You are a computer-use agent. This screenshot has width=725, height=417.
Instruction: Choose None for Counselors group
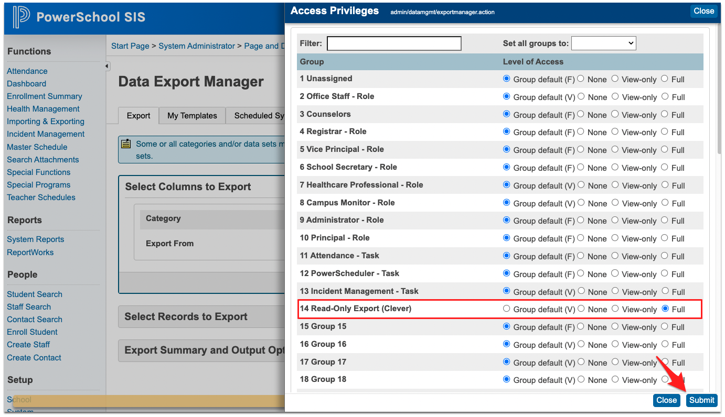coord(581,115)
